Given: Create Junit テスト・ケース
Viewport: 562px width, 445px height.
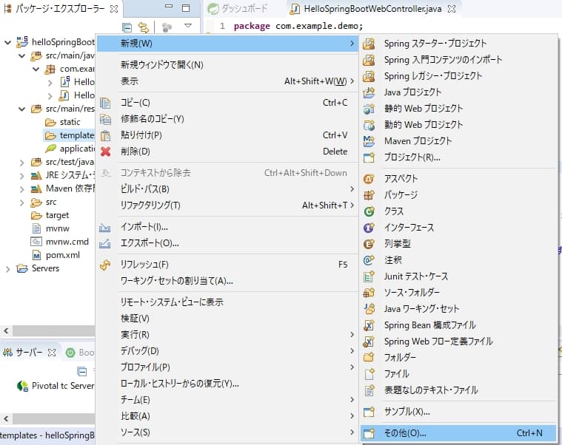Looking at the screenshot, I should point(458,276).
